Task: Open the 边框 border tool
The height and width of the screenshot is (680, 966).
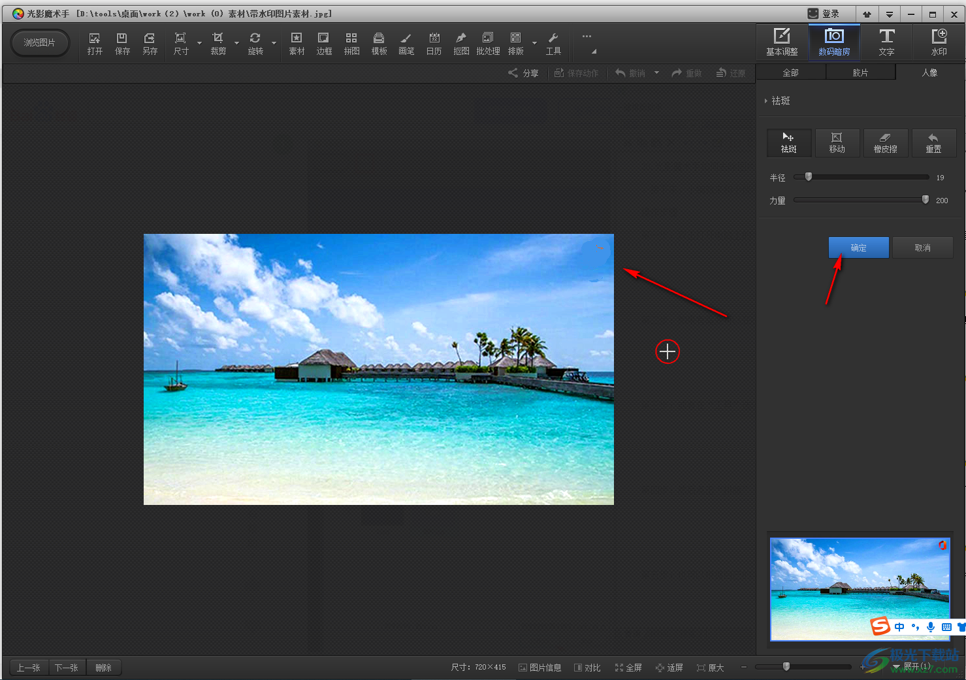Action: pos(324,44)
